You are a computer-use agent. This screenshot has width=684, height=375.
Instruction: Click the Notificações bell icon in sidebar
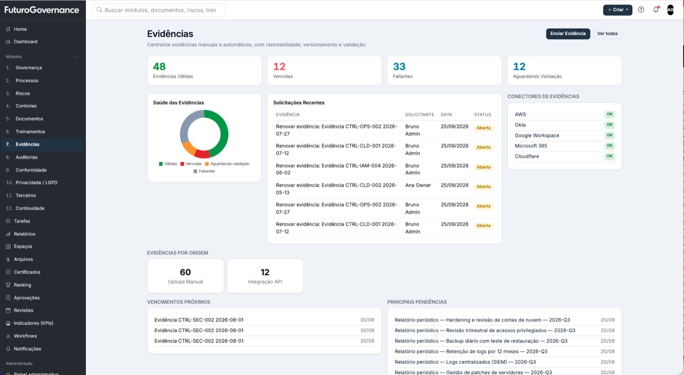point(8,349)
